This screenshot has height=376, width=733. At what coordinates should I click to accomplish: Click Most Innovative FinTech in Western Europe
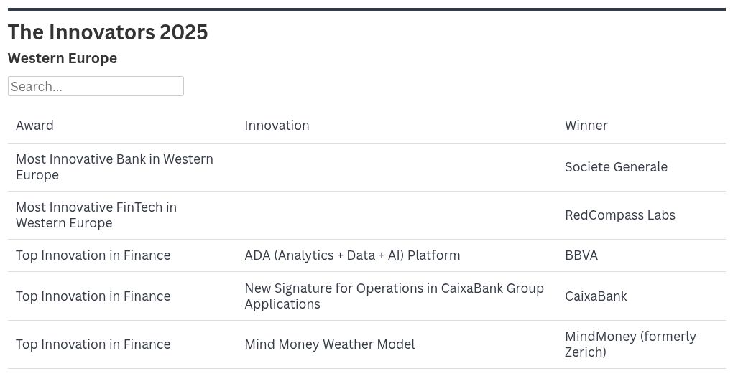point(96,215)
